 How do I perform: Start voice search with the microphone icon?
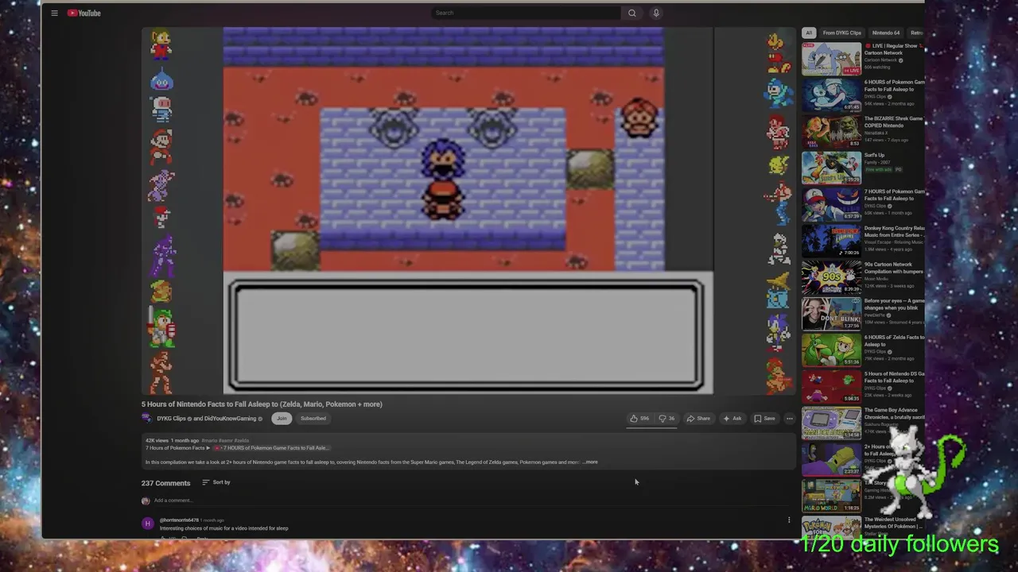[656, 13]
